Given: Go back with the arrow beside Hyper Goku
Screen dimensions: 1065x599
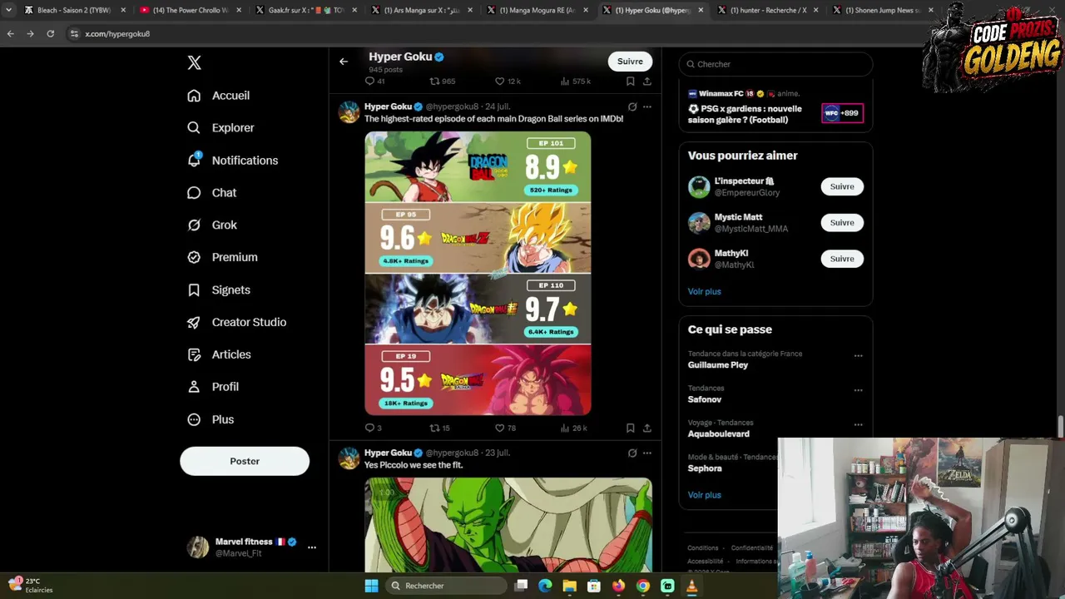Looking at the screenshot, I should pos(344,62).
